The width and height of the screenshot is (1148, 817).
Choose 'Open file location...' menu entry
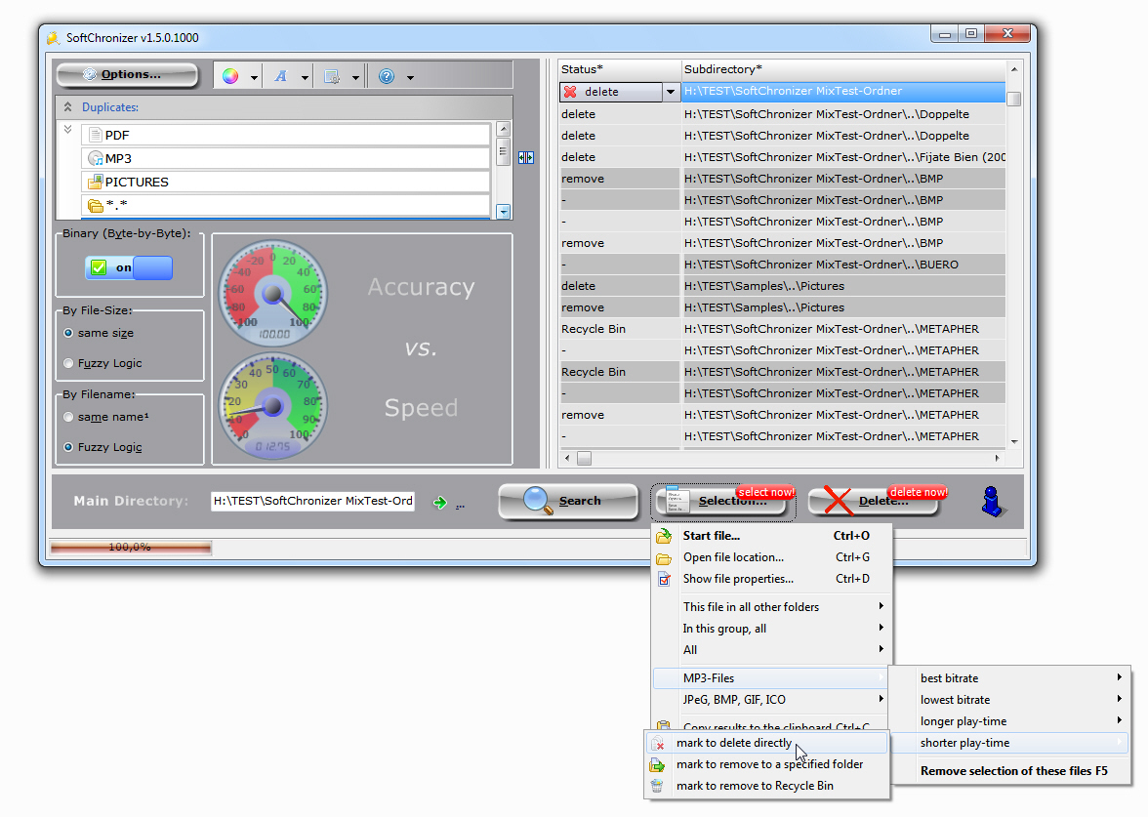(772, 558)
